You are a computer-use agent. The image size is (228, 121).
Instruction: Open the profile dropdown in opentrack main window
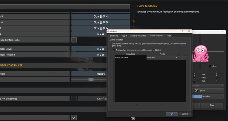208,86
